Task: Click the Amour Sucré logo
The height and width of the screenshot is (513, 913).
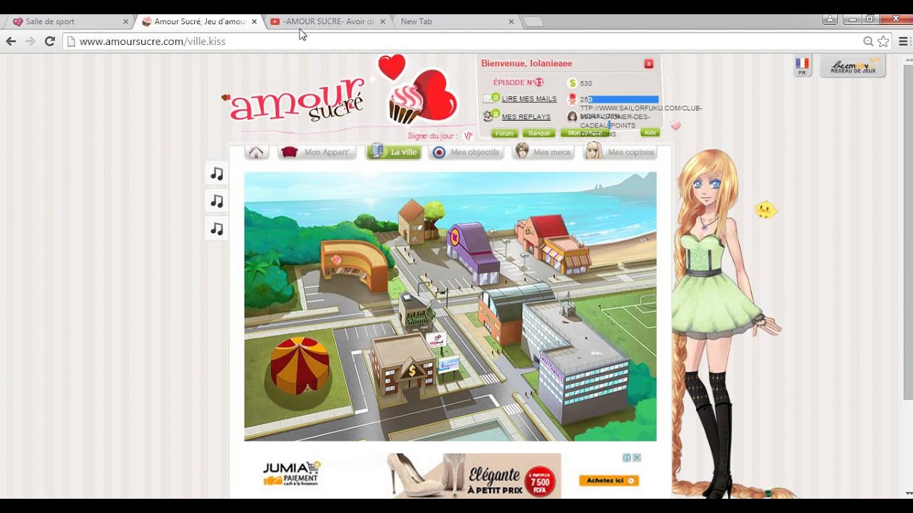Action: (297, 100)
